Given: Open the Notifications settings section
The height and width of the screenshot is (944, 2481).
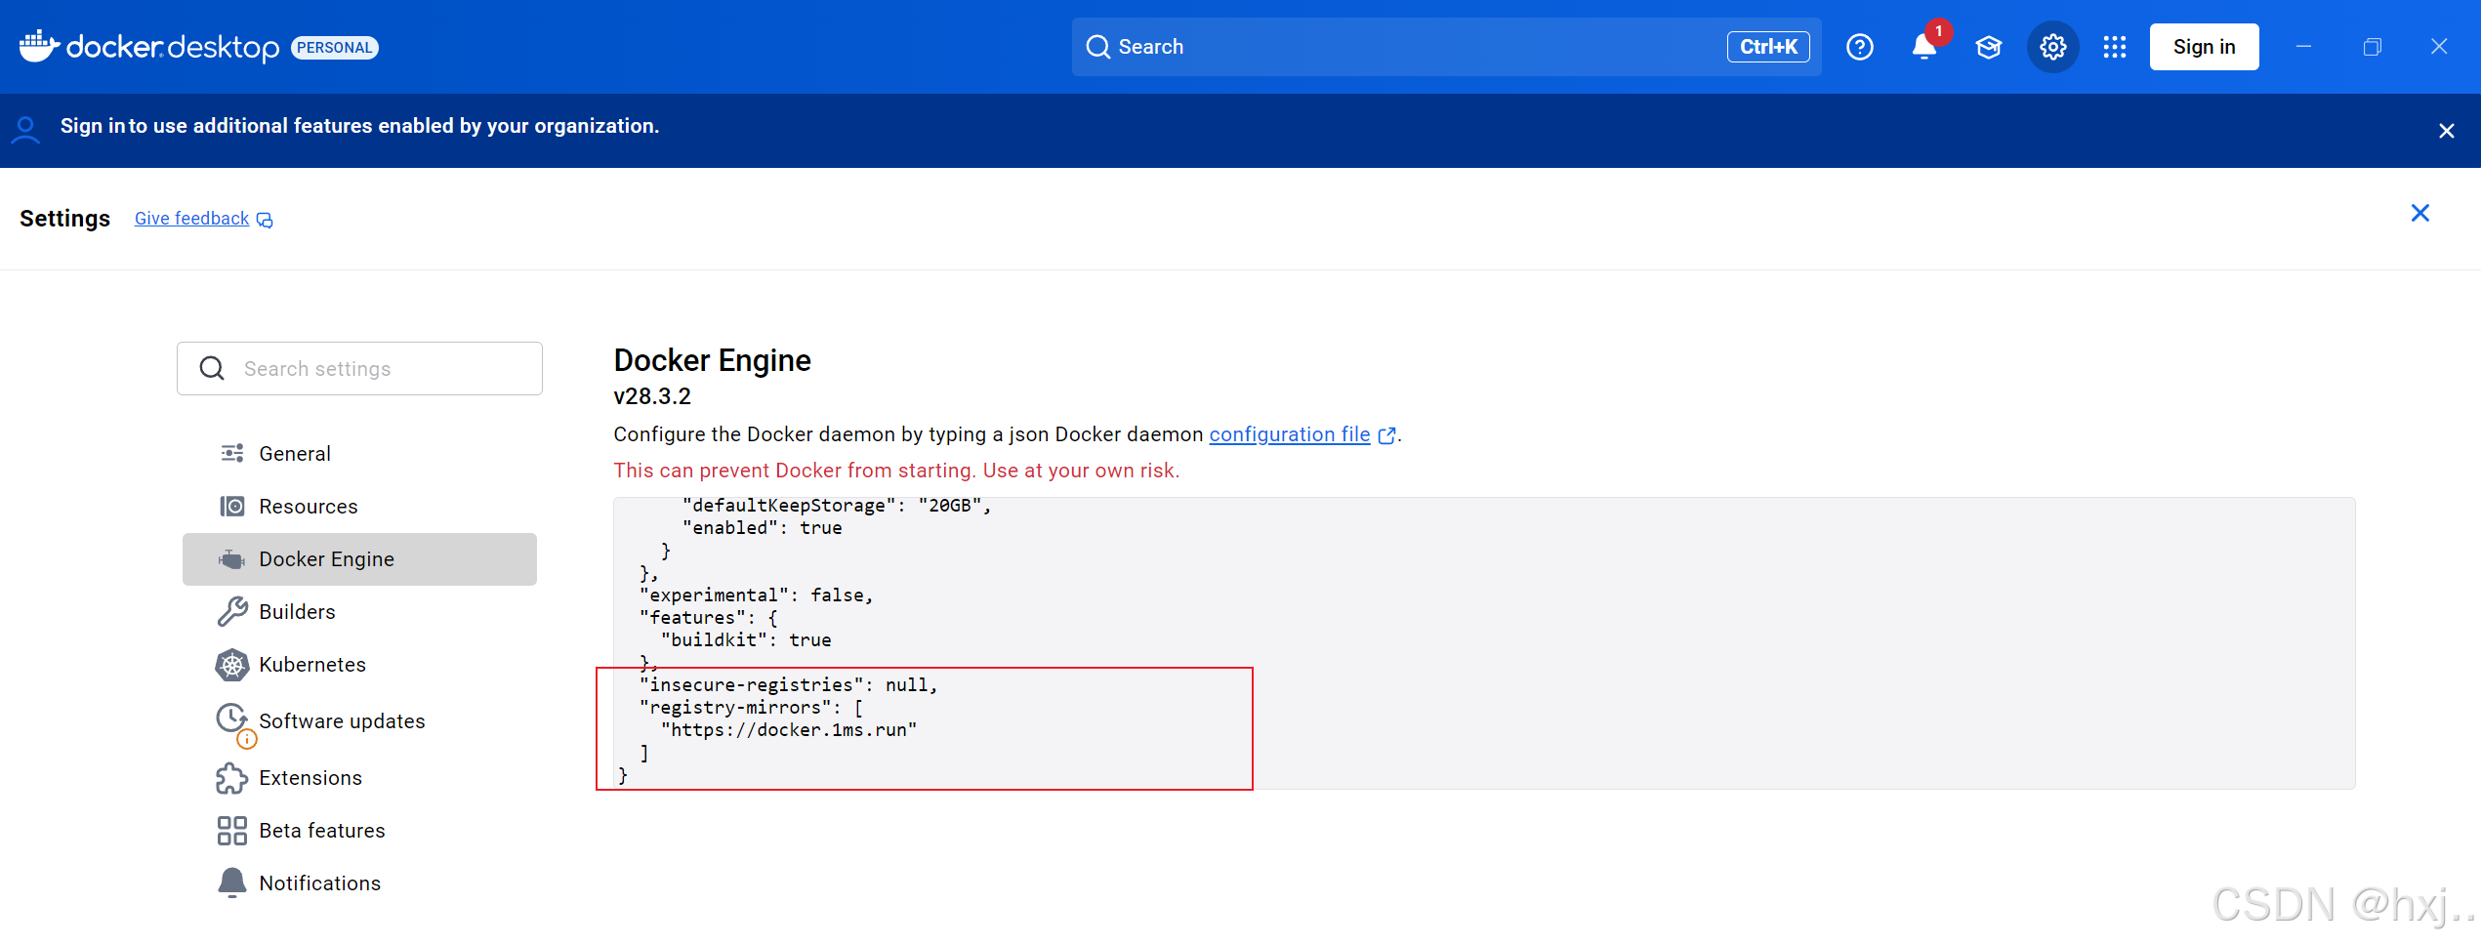Looking at the screenshot, I should 359,883.
